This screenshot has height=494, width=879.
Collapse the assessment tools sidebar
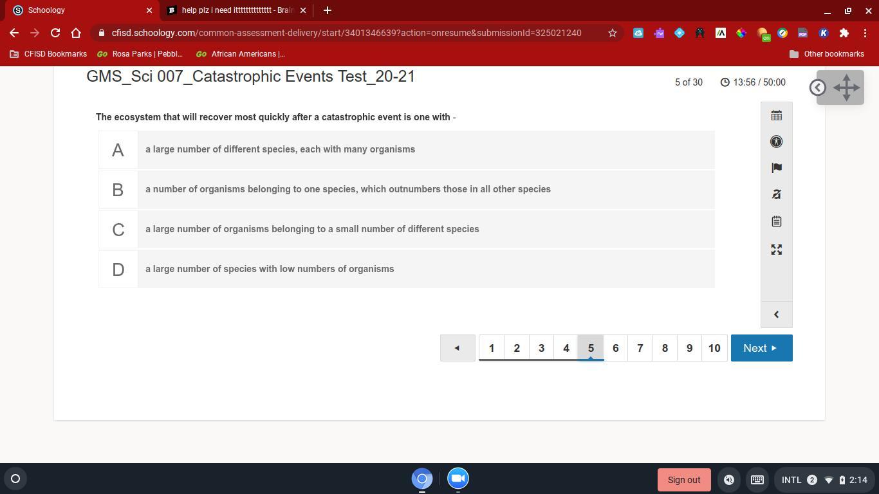(776, 315)
